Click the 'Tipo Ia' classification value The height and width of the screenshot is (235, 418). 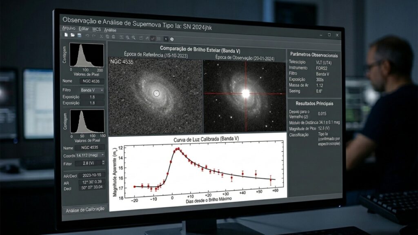(323, 134)
